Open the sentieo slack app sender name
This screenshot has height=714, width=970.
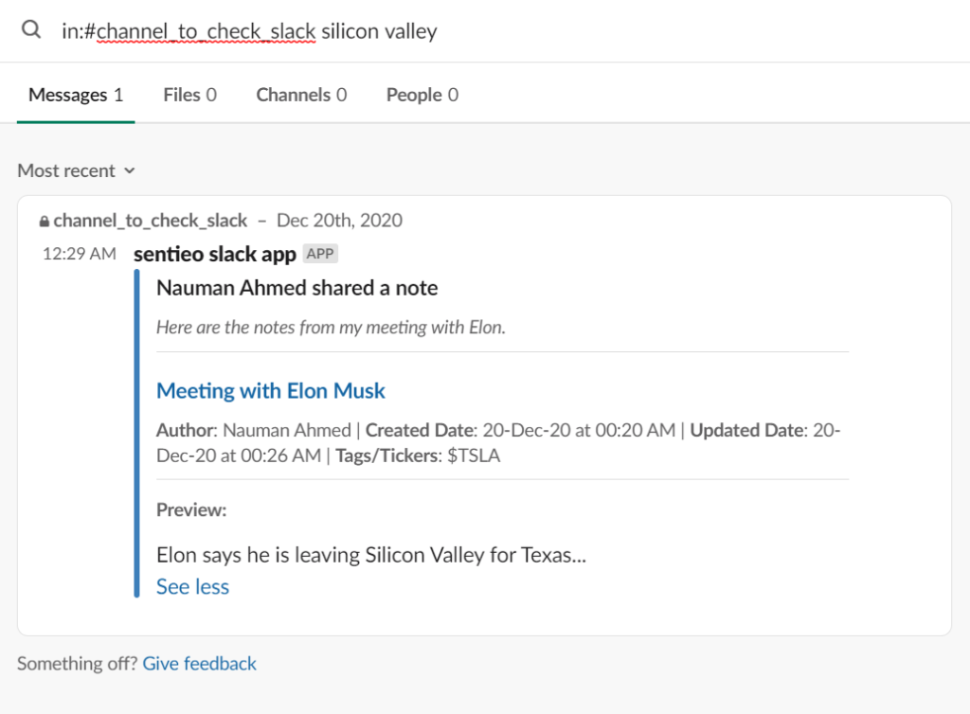[x=215, y=254]
